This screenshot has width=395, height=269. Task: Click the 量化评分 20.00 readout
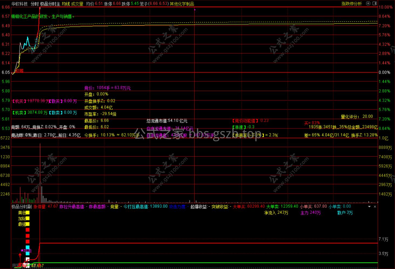pos(357,117)
